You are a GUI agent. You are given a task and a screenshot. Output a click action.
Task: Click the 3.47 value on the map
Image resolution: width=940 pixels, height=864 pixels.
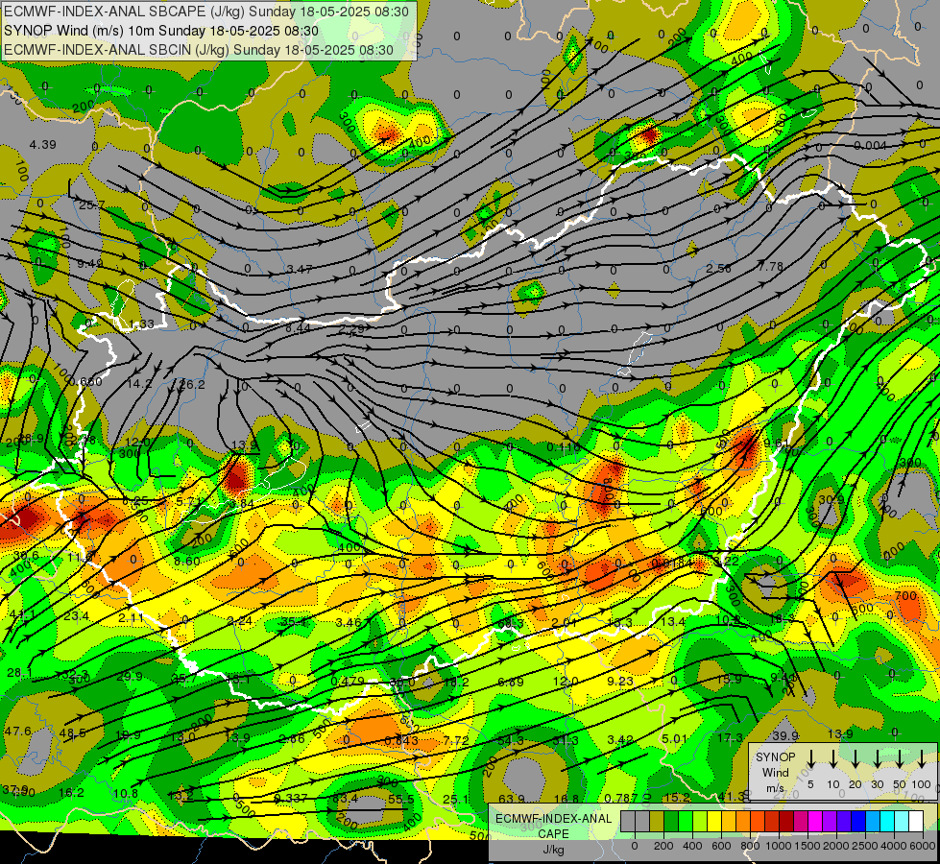[300, 269]
